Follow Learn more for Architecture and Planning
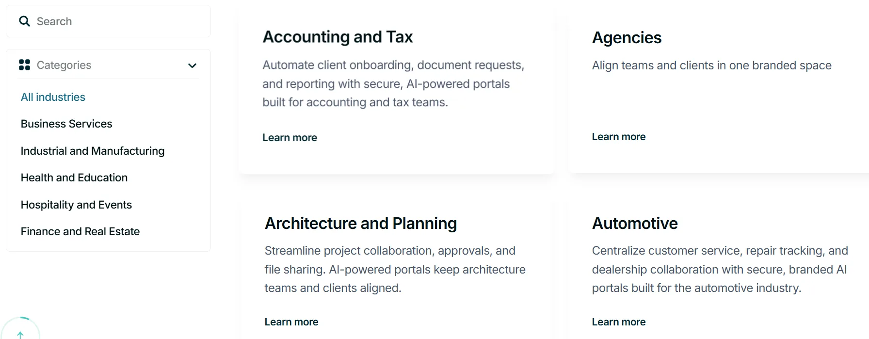 [291, 322]
